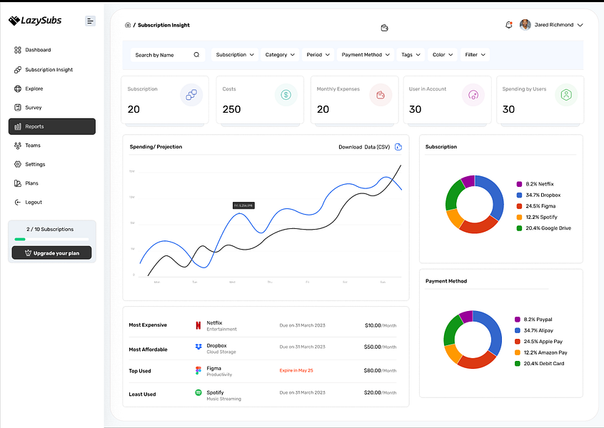Click the Expire in May 25 text

[x=296, y=370]
